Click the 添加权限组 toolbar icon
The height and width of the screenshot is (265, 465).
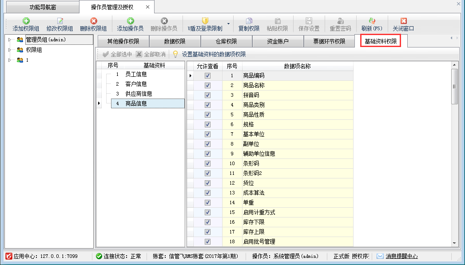pyautogui.click(x=26, y=21)
